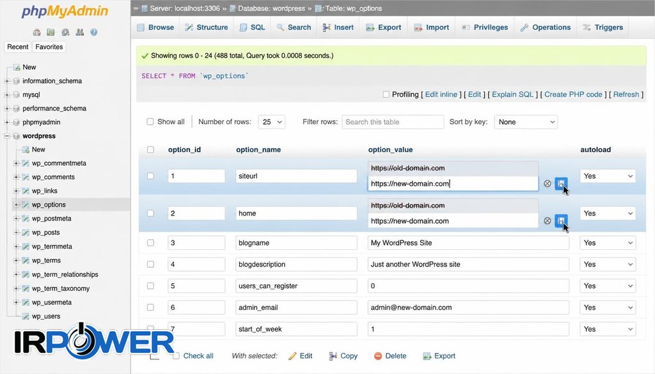Screen dimensions: 655x374
Task: Delete the selected rows
Action: pos(390,356)
